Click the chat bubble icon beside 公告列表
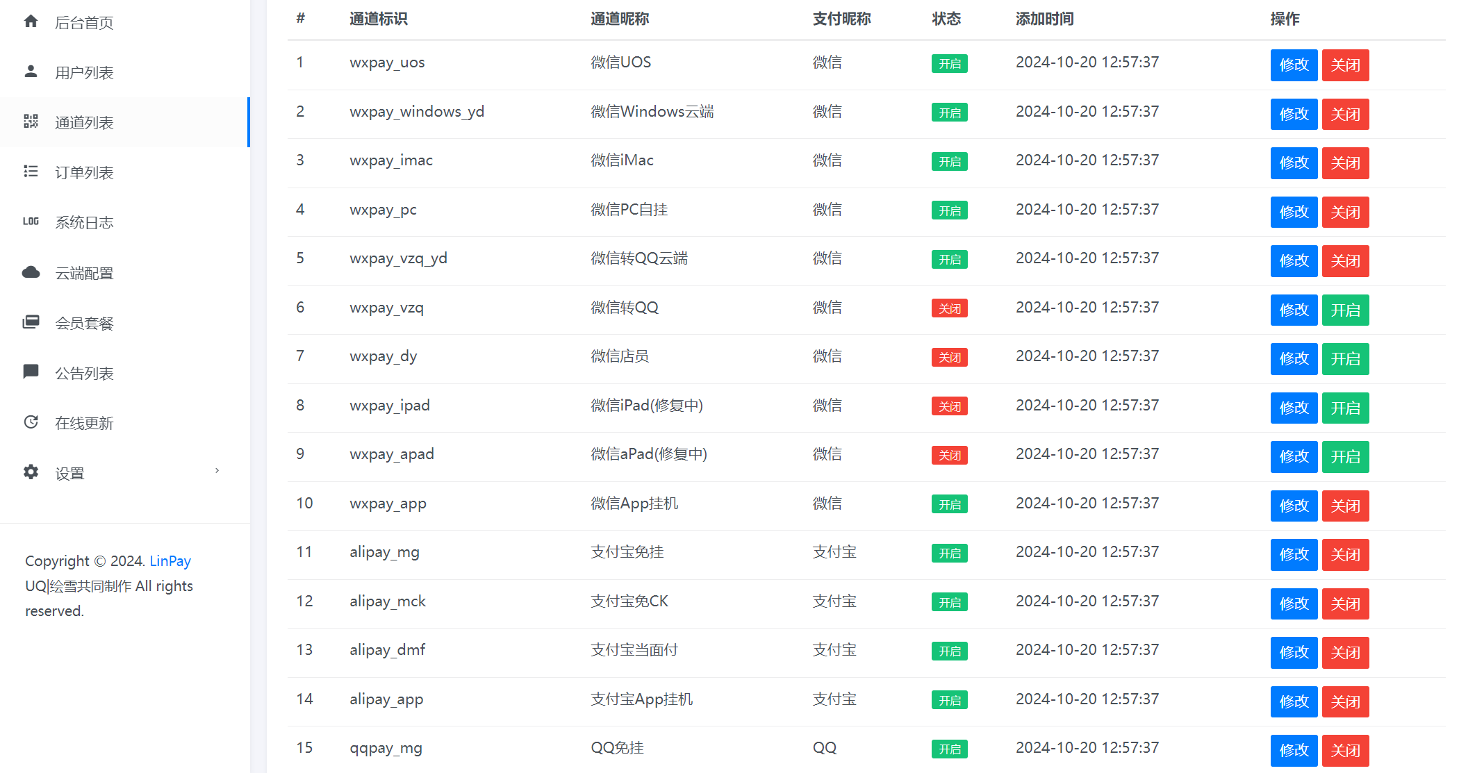The width and height of the screenshot is (1459, 773). 31,372
